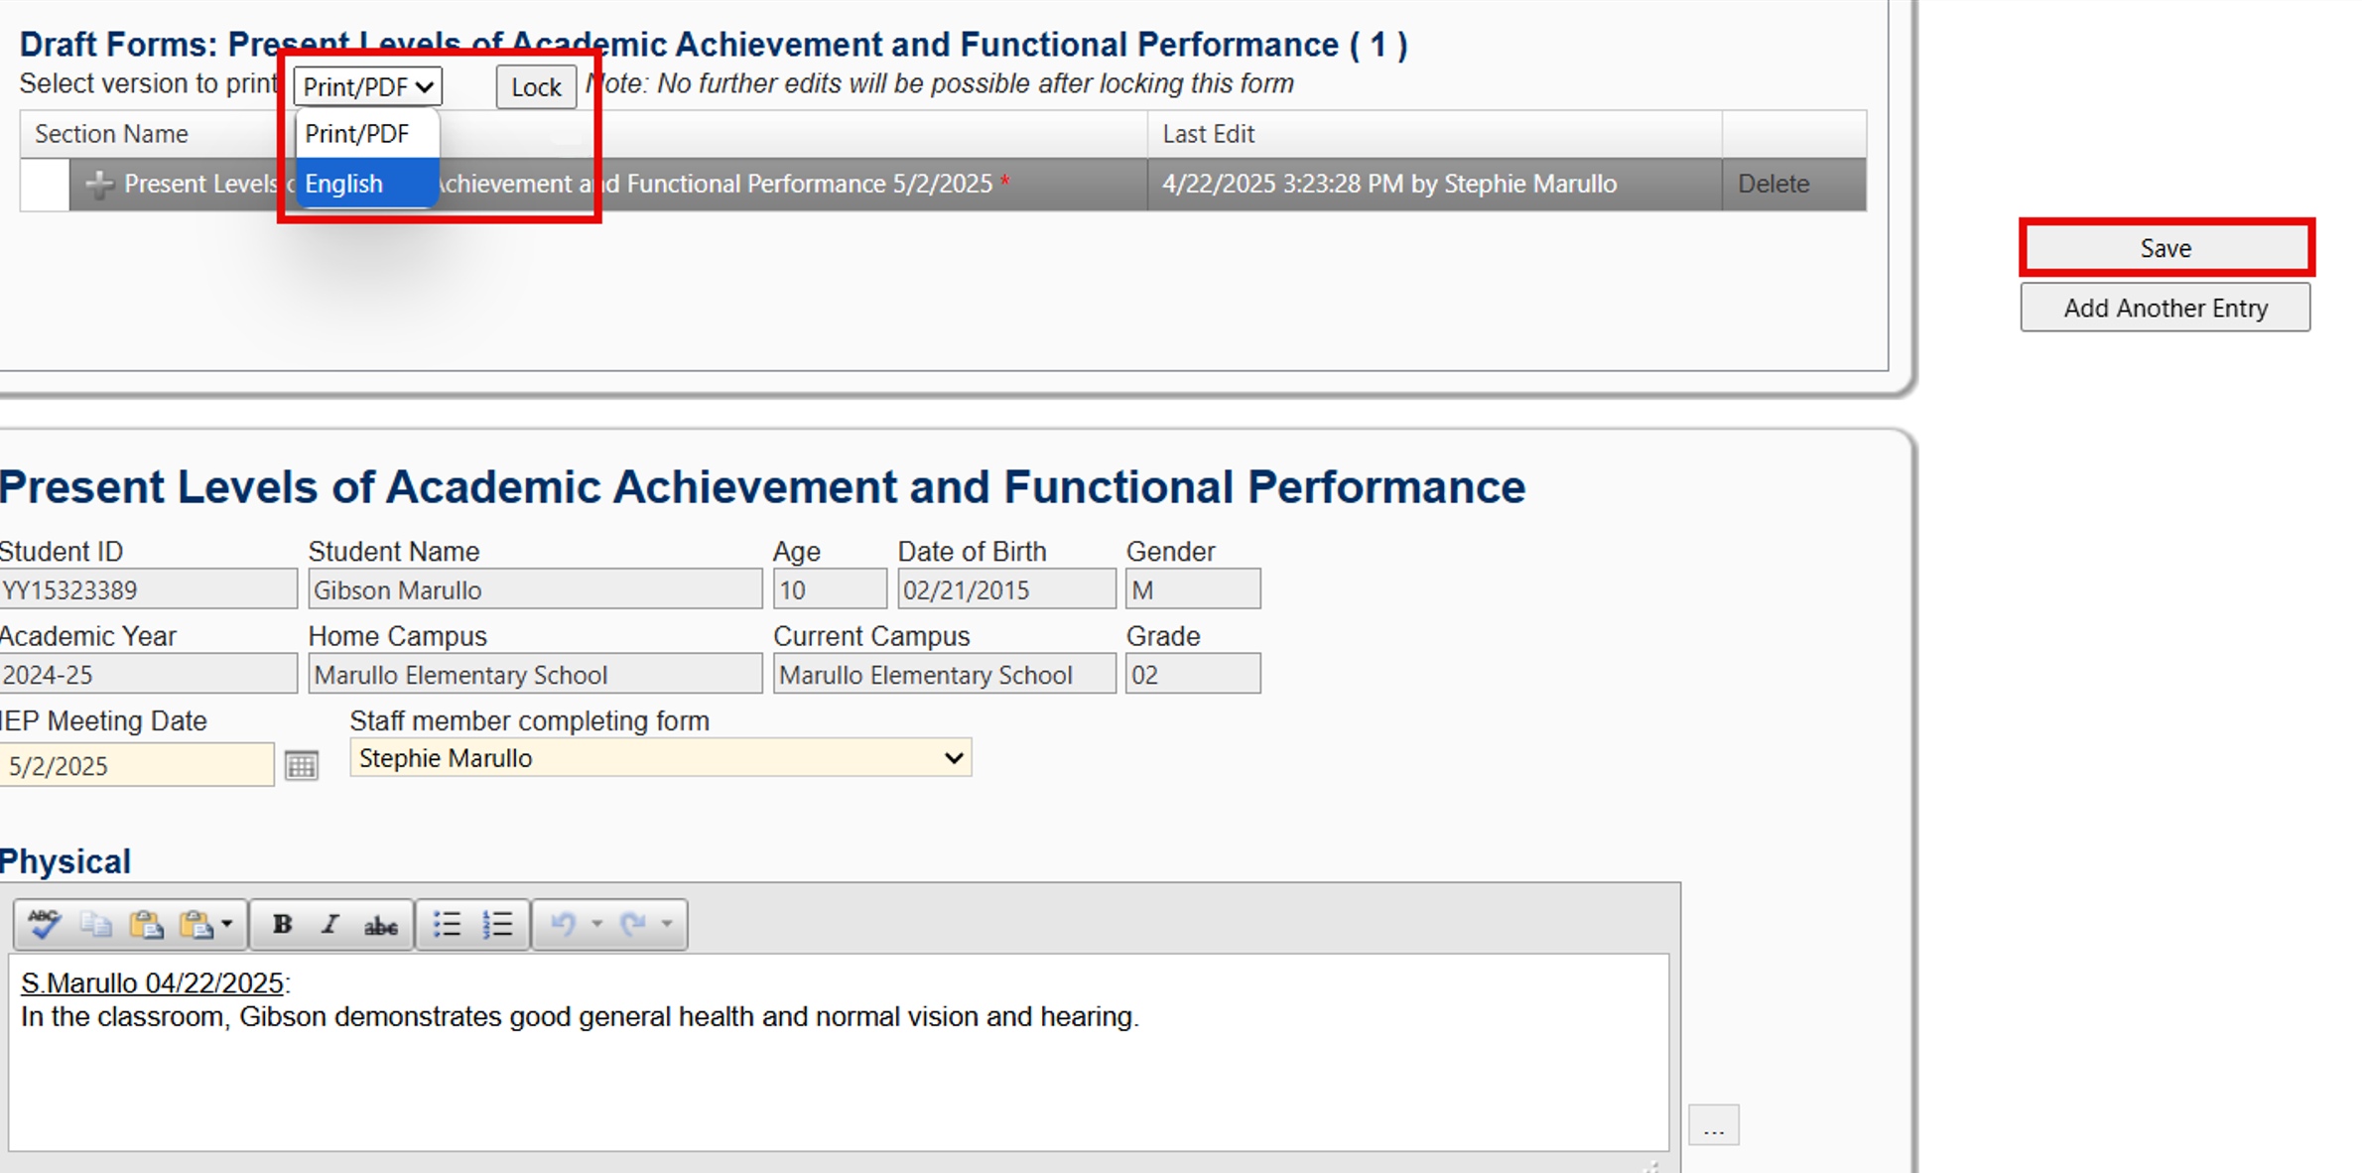Open the Staff member completing form dropdown
The height and width of the screenshot is (1173, 2362).
point(953,757)
